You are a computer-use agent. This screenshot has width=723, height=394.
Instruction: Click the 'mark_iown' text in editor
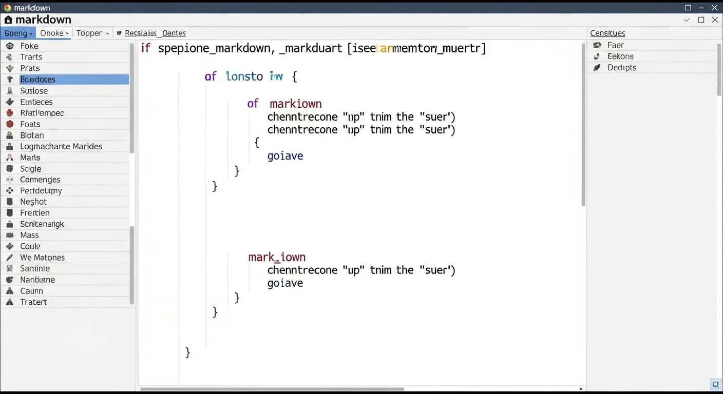(277, 257)
